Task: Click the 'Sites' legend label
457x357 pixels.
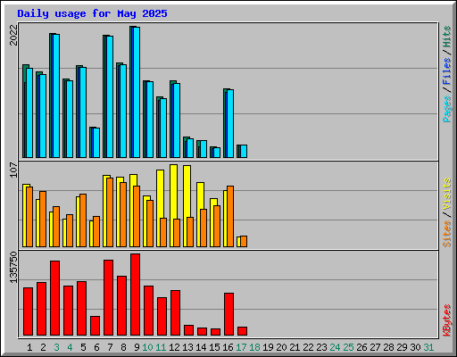Action: (447, 234)
